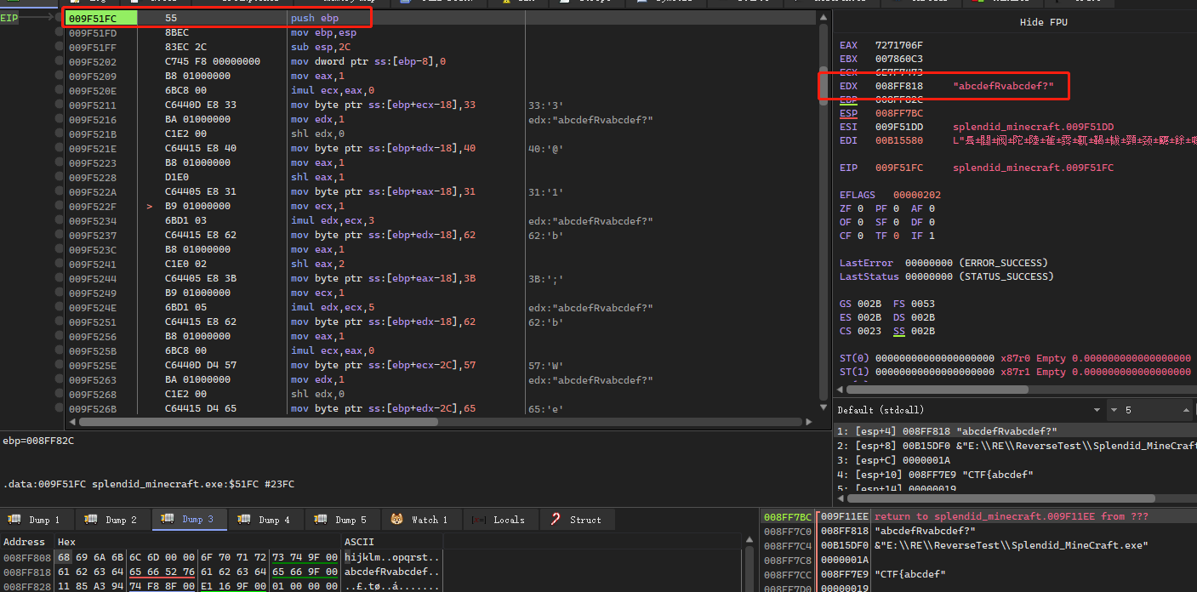Click the Dump 5 tab icon
1197x592 pixels.
click(x=322, y=520)
